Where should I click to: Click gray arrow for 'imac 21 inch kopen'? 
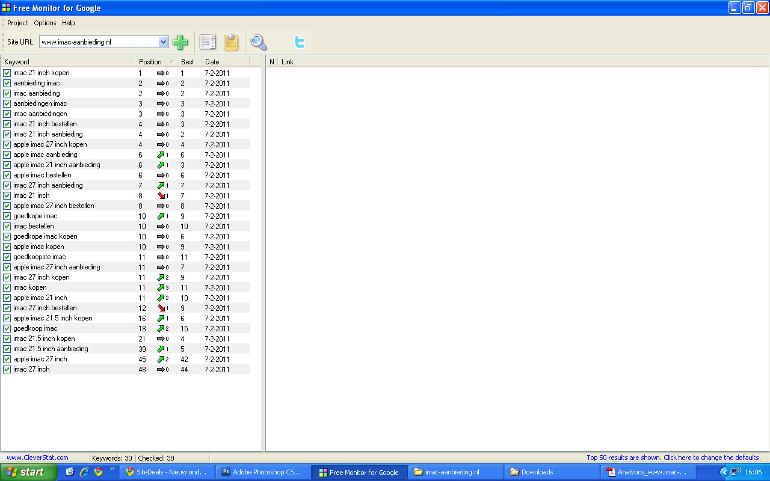point(161,73)
